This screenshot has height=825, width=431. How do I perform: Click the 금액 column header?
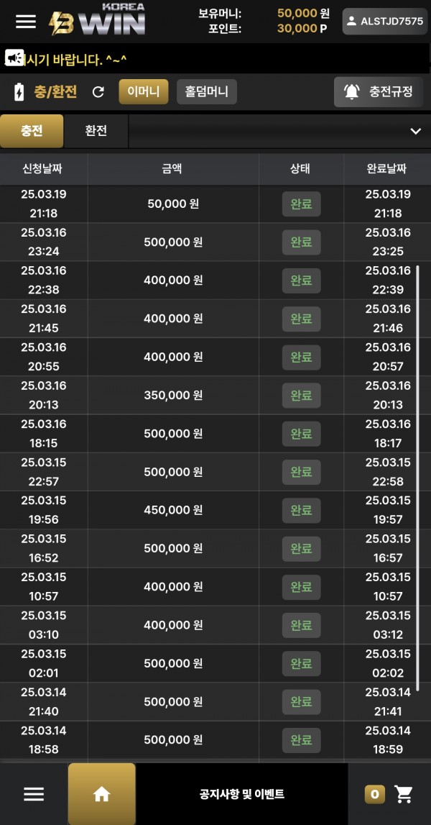[x=173, y=169]
